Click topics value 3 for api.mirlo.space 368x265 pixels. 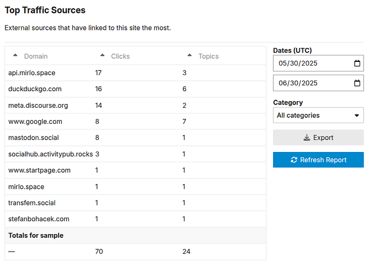tap(185, 73)
